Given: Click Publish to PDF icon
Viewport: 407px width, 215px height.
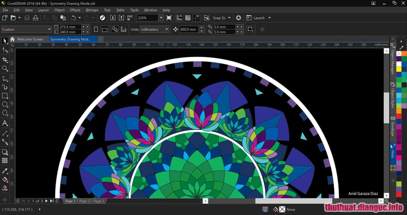Looking at the screenshot, I should (130, 17).
